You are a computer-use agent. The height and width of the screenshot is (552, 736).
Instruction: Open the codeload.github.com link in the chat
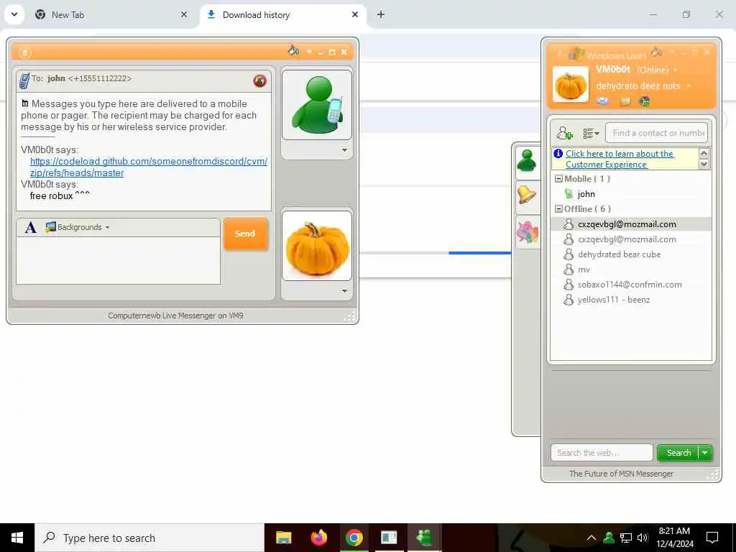(x=149, y=167)
